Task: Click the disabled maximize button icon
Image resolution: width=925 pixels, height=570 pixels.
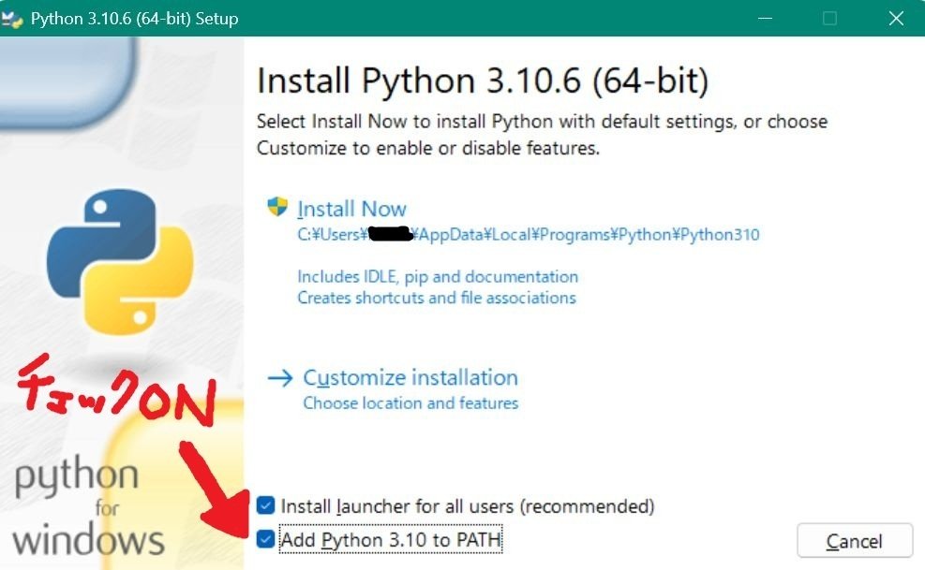Action: click(830, 19)
